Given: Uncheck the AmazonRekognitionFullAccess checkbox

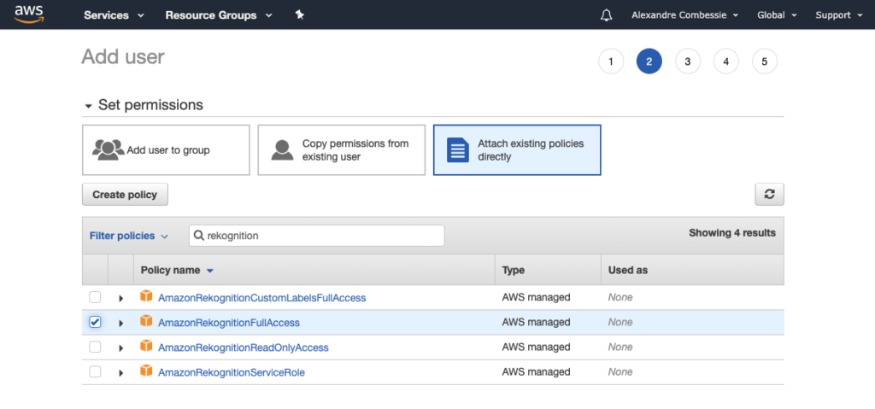Looking at the screenshot, I should (96, 322).
